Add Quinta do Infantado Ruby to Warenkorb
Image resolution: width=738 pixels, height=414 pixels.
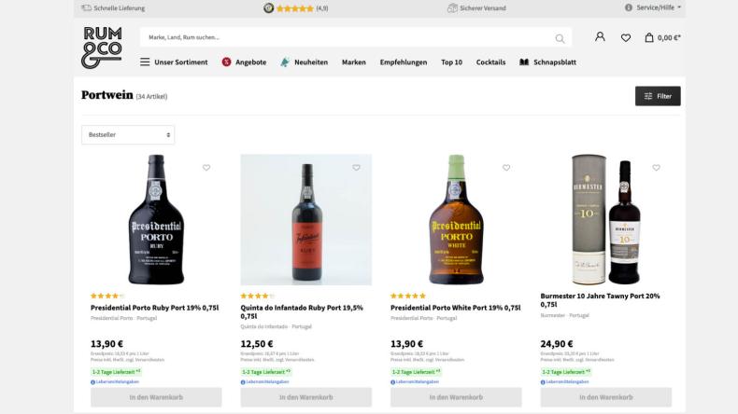[x=305, y=397]
